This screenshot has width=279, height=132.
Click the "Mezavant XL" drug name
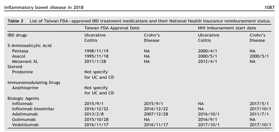pos(25,61)
